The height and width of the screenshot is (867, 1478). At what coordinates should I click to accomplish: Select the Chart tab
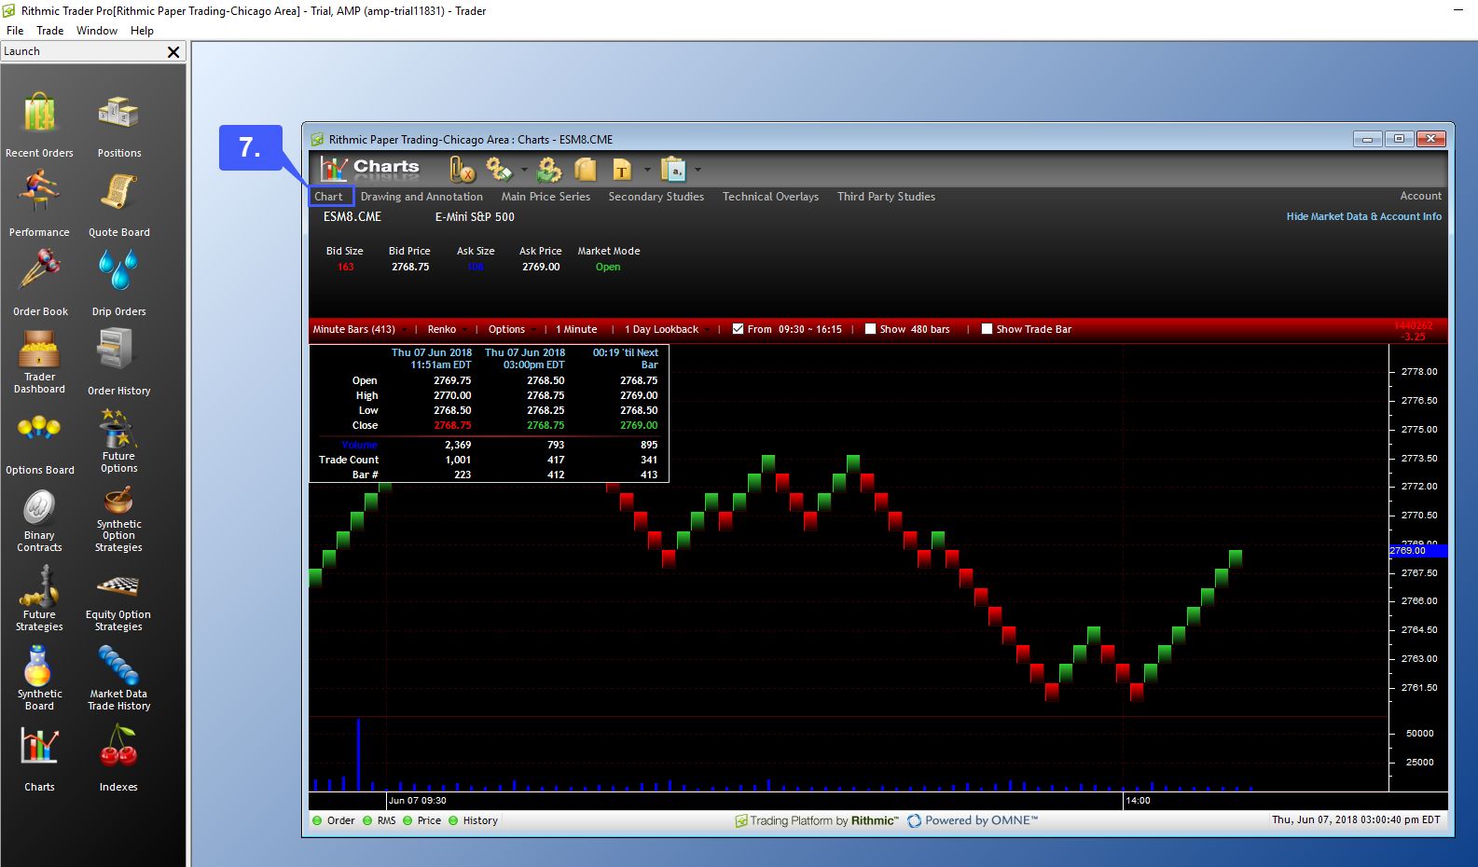click(329, 197)
